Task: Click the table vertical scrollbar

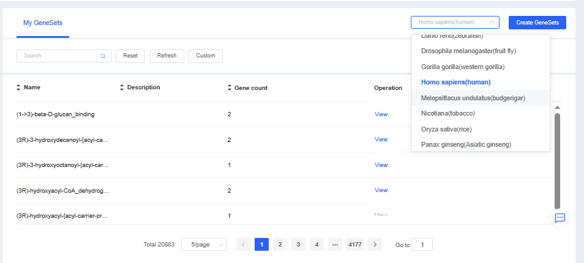Action: click(x=556, y=159)
